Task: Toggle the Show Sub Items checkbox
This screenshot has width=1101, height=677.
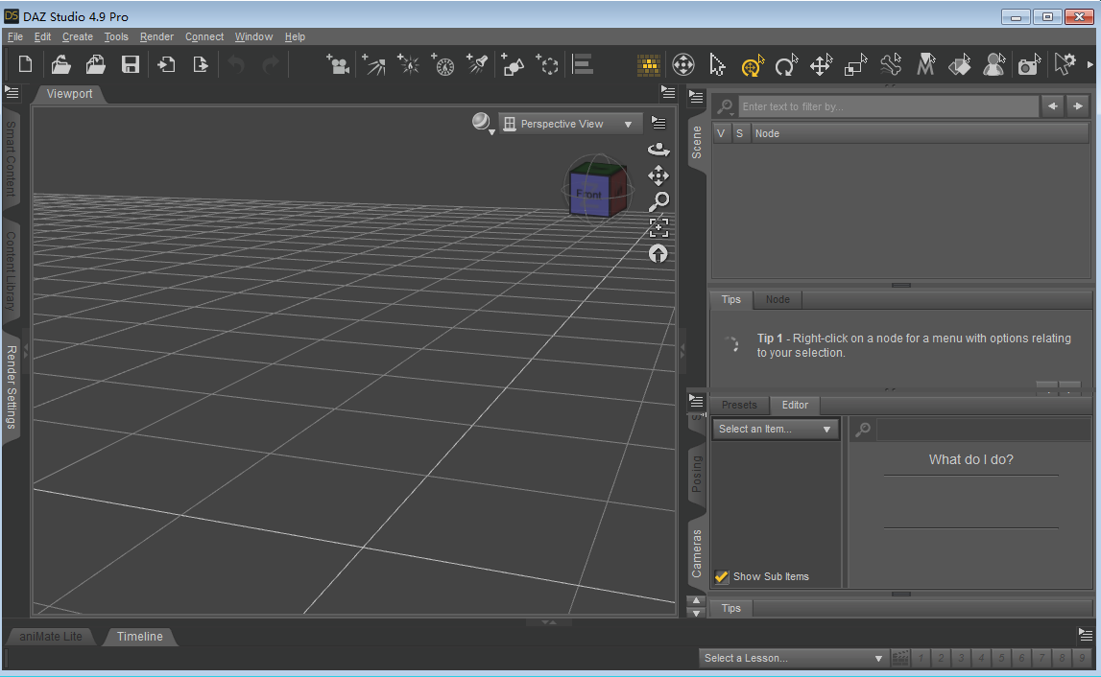Action: coord(721,576)
